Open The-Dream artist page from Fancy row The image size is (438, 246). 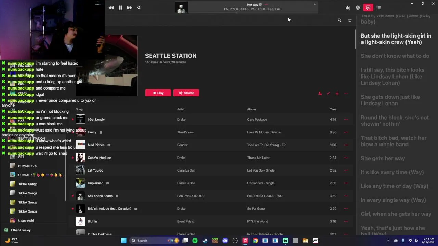(185, 132)
